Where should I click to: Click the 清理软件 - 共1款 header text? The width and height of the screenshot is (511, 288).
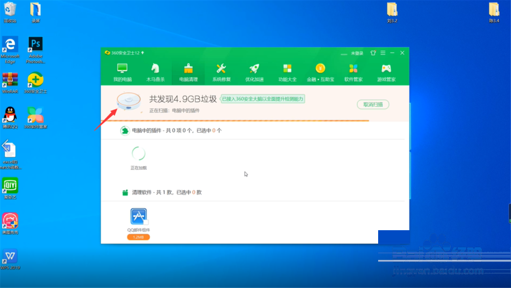pos(167,192)
